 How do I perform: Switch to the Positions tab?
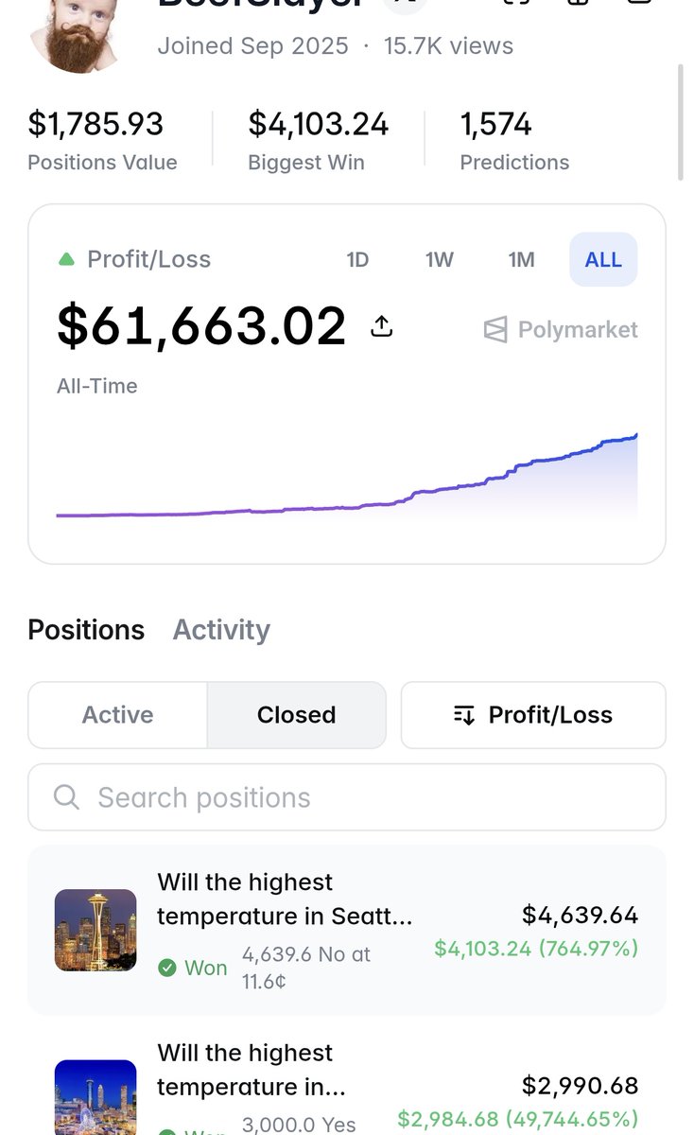click(86, 630)
